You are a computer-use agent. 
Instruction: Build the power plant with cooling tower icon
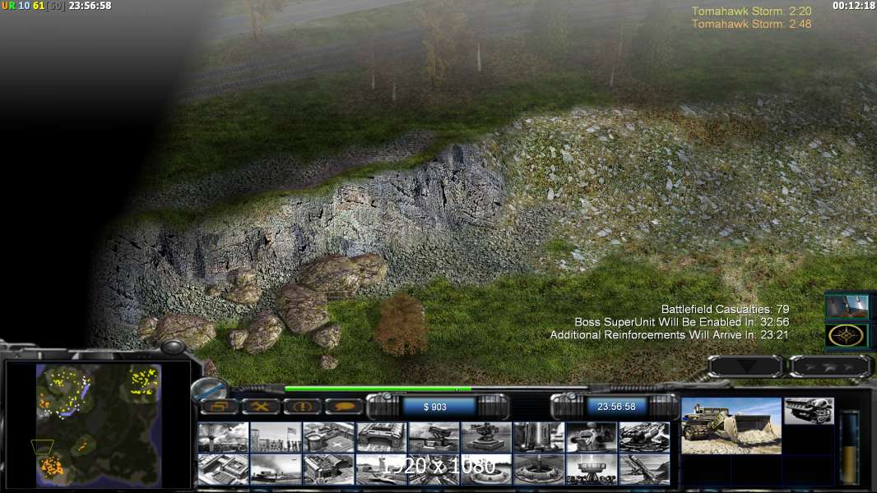(223, 437)
